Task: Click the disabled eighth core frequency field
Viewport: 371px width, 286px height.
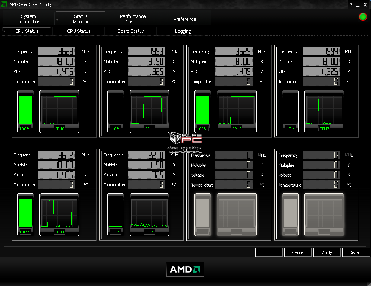Action: pyautogui.click(x=321, y=155)
